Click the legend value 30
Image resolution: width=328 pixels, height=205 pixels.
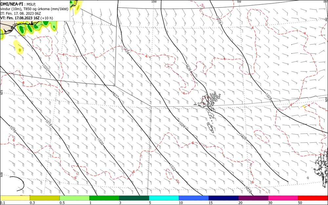(x=270, y=203)
